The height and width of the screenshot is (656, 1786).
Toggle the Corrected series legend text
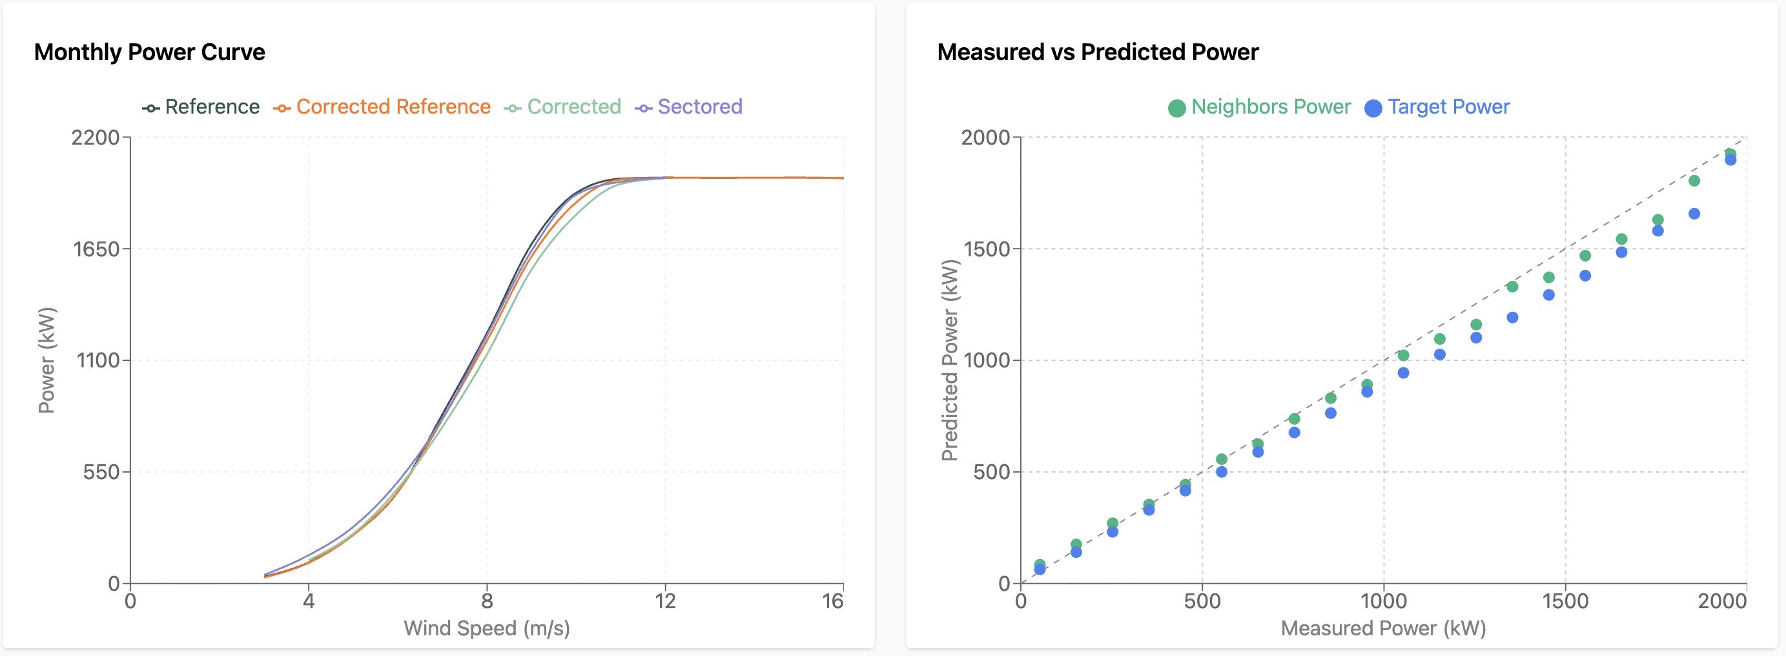point(574,107)
